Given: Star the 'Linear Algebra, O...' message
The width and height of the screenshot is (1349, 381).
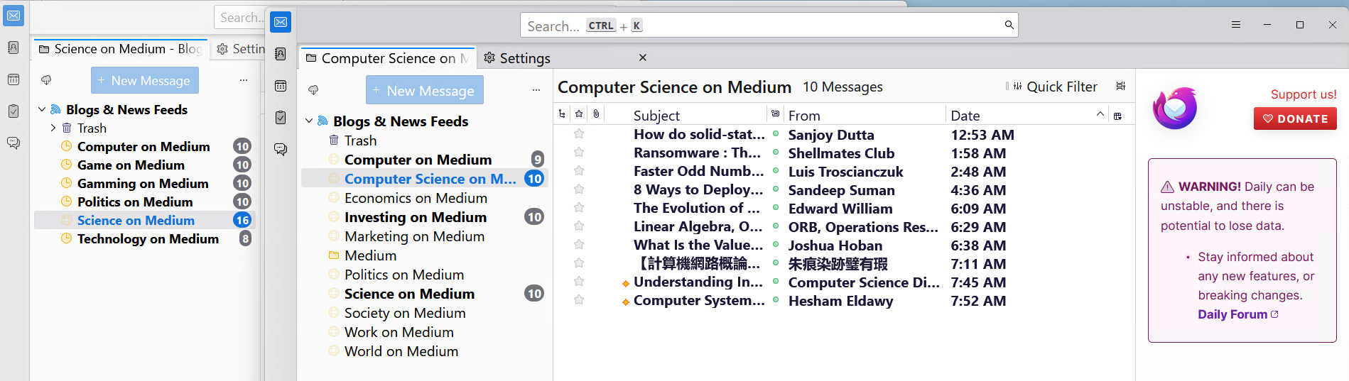Looking at the screenshot, I should coord(579,226).
